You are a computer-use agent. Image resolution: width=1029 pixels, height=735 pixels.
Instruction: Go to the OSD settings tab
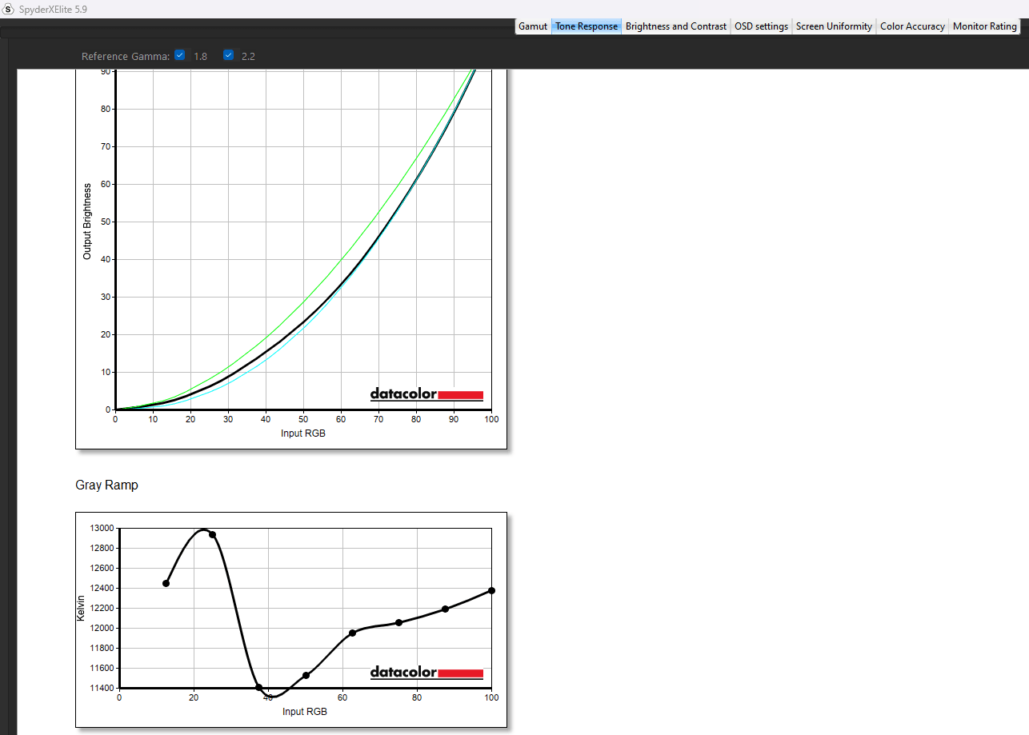click(x=761, y=26)
